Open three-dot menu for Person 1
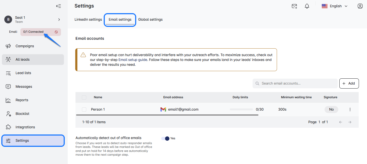Screen dimensions: 367x164 click(350, 110)
